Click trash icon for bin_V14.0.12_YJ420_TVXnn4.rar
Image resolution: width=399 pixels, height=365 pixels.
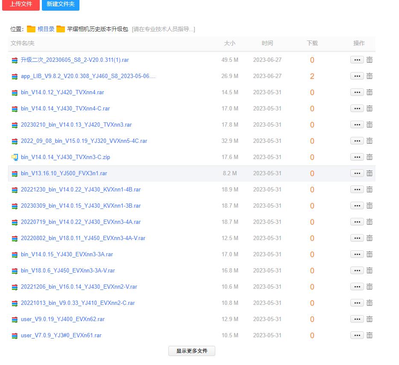(370, 93)
